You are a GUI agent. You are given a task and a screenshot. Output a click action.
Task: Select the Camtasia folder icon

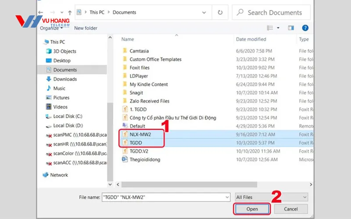(125, 51)
